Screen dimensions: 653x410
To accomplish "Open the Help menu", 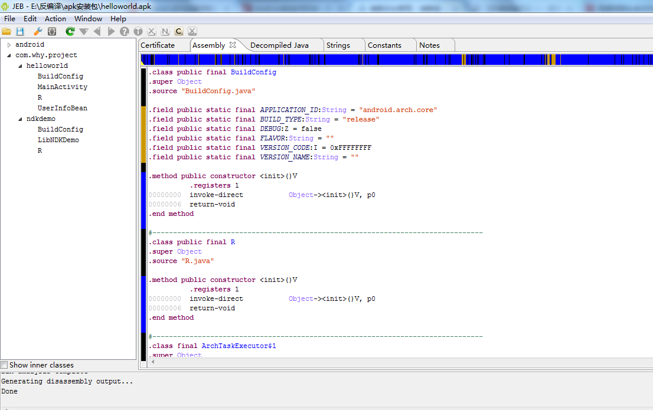I will point(118,19).
